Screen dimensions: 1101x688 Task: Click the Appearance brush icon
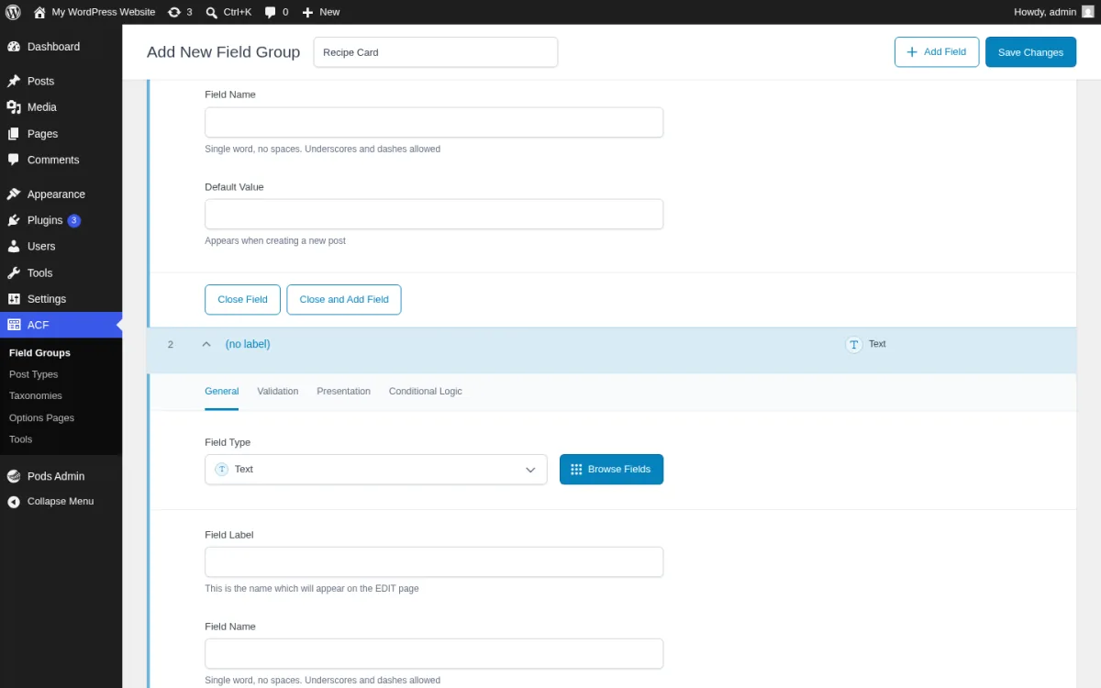(x=14, y=194)
